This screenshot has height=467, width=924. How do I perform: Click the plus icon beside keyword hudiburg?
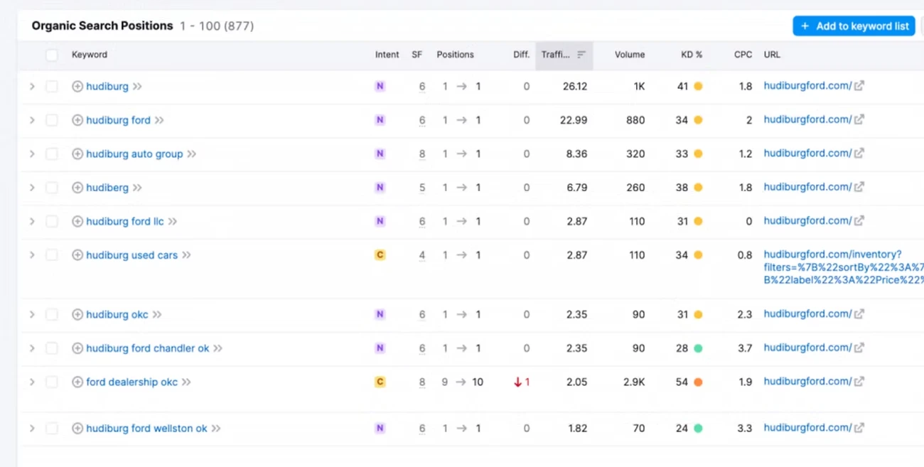(77, 87)
